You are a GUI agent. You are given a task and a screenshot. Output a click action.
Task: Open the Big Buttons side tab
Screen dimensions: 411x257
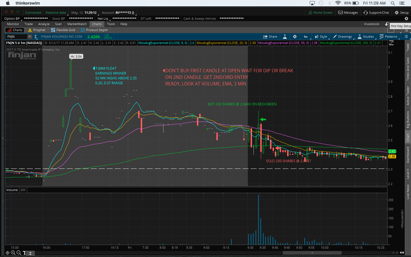tap(408, 119)
